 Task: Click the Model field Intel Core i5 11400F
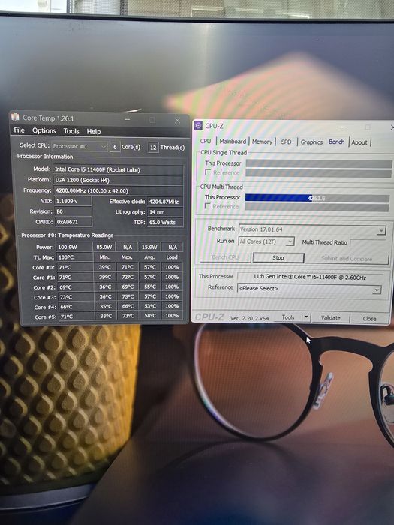tap(119, 169)
